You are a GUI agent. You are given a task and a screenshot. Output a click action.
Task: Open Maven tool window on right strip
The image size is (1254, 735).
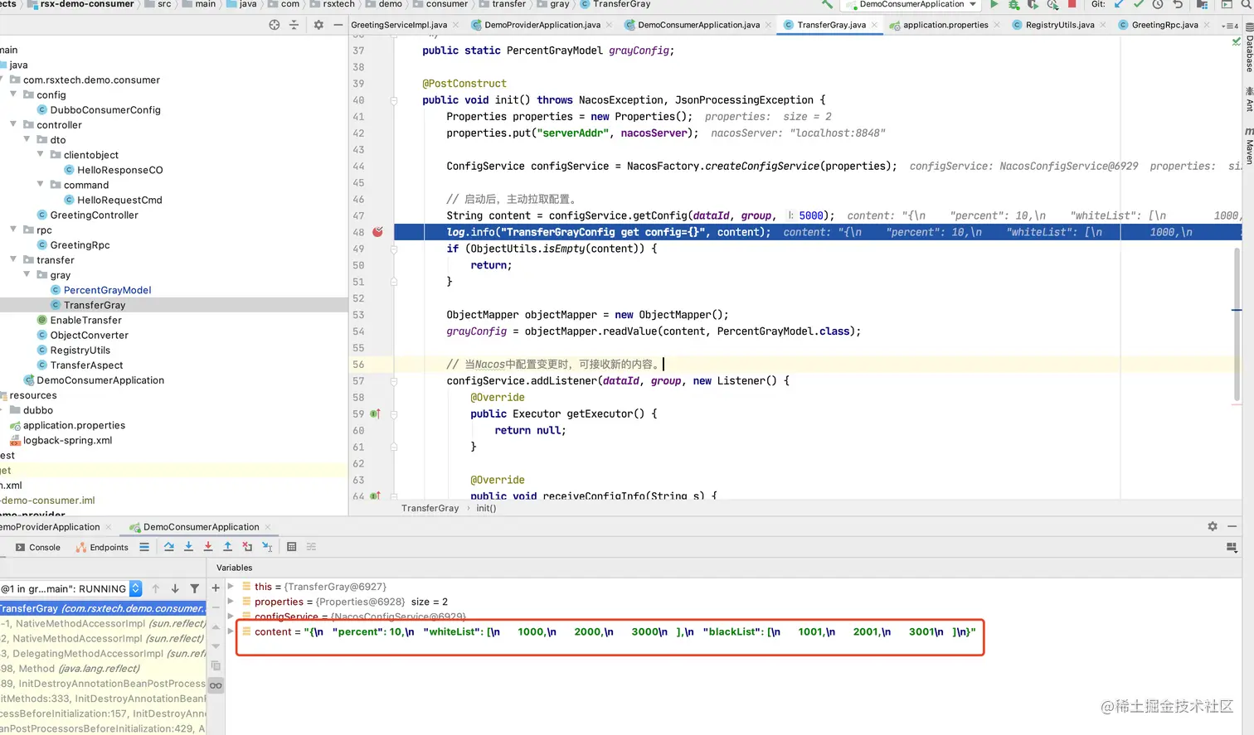pyautogui.click(x=1248, y=147)
